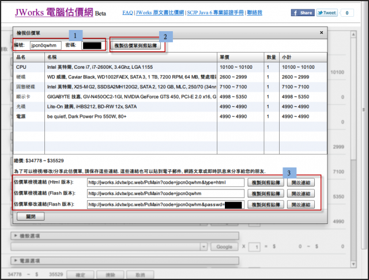Click the Flash 版本 view link URL field
Image resolution: width=369 pixels, height=280 pixels.
[165, 193]
